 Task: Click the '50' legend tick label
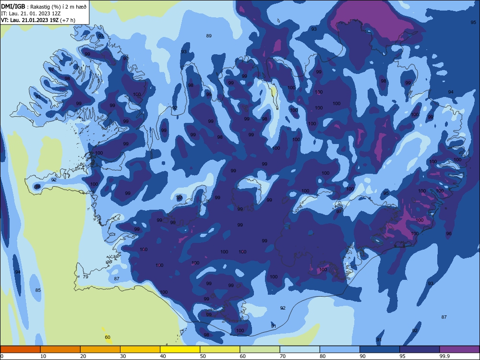click(203, 356)
